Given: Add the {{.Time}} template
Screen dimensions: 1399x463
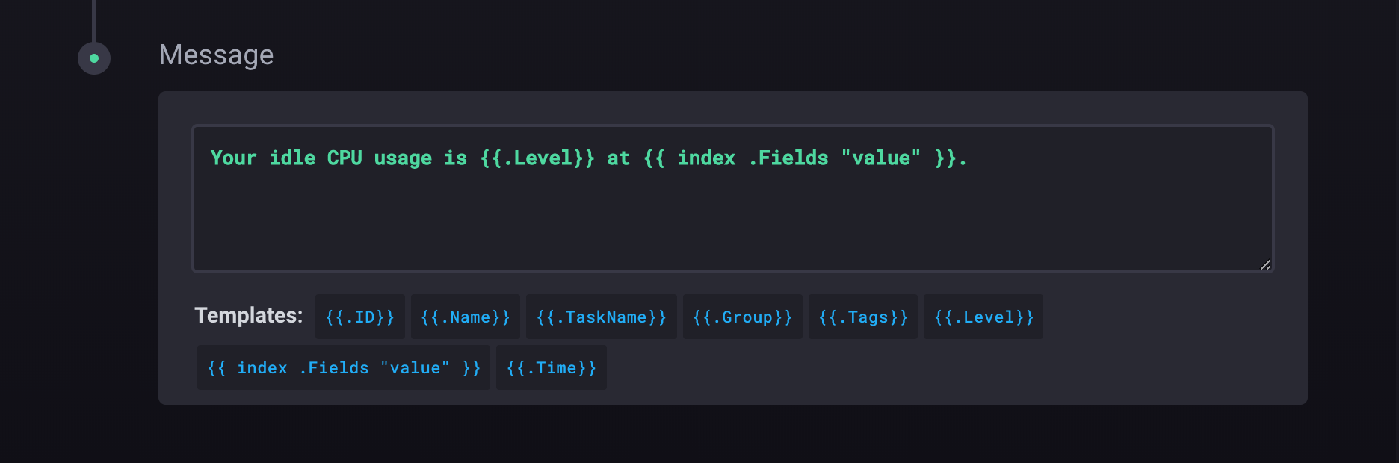Looking at the screenshot, I should coord(551,368).
